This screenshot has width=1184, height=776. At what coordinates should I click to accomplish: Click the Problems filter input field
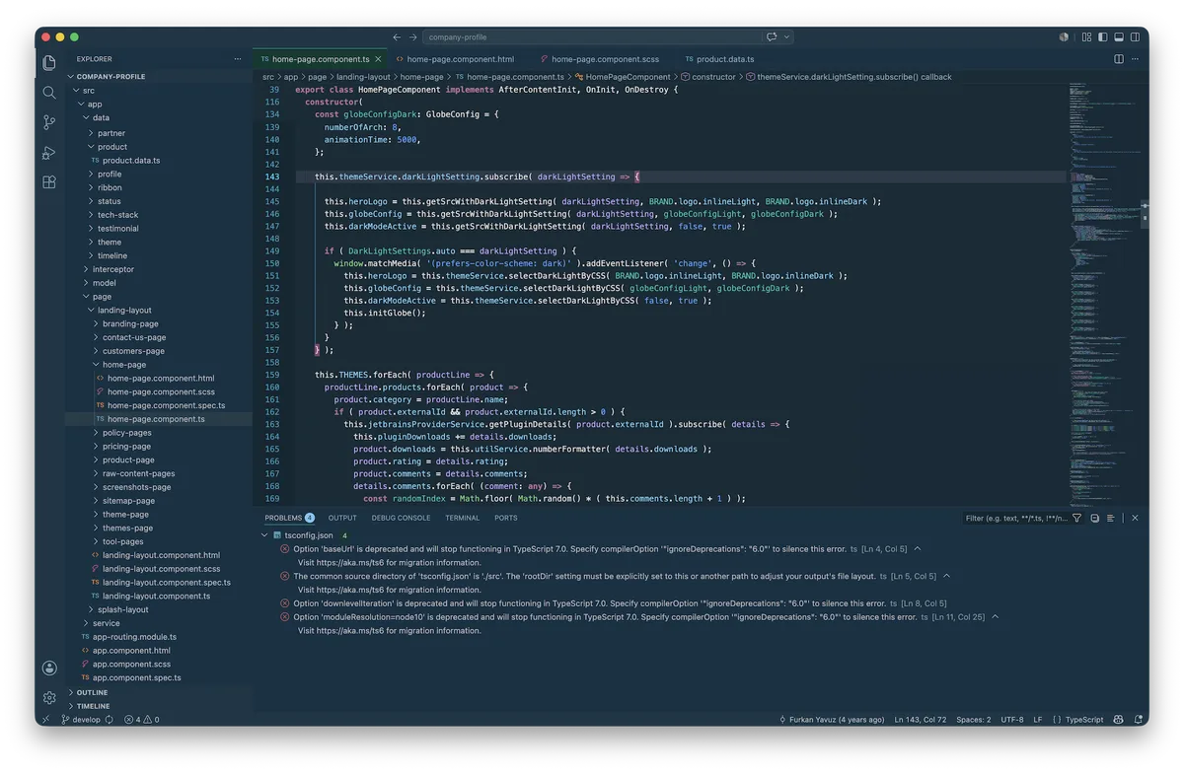click(1016, 518)
